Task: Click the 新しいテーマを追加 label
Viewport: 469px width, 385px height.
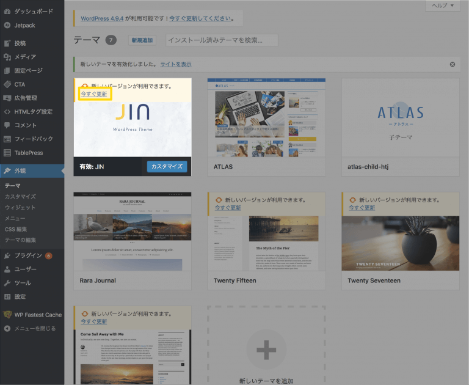Action: coord(266,381)
